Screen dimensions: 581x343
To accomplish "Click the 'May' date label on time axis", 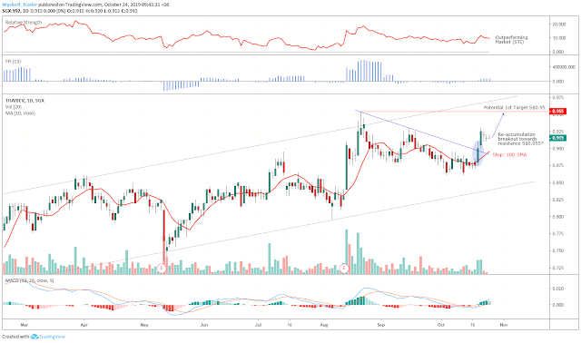I will point(144,325).
